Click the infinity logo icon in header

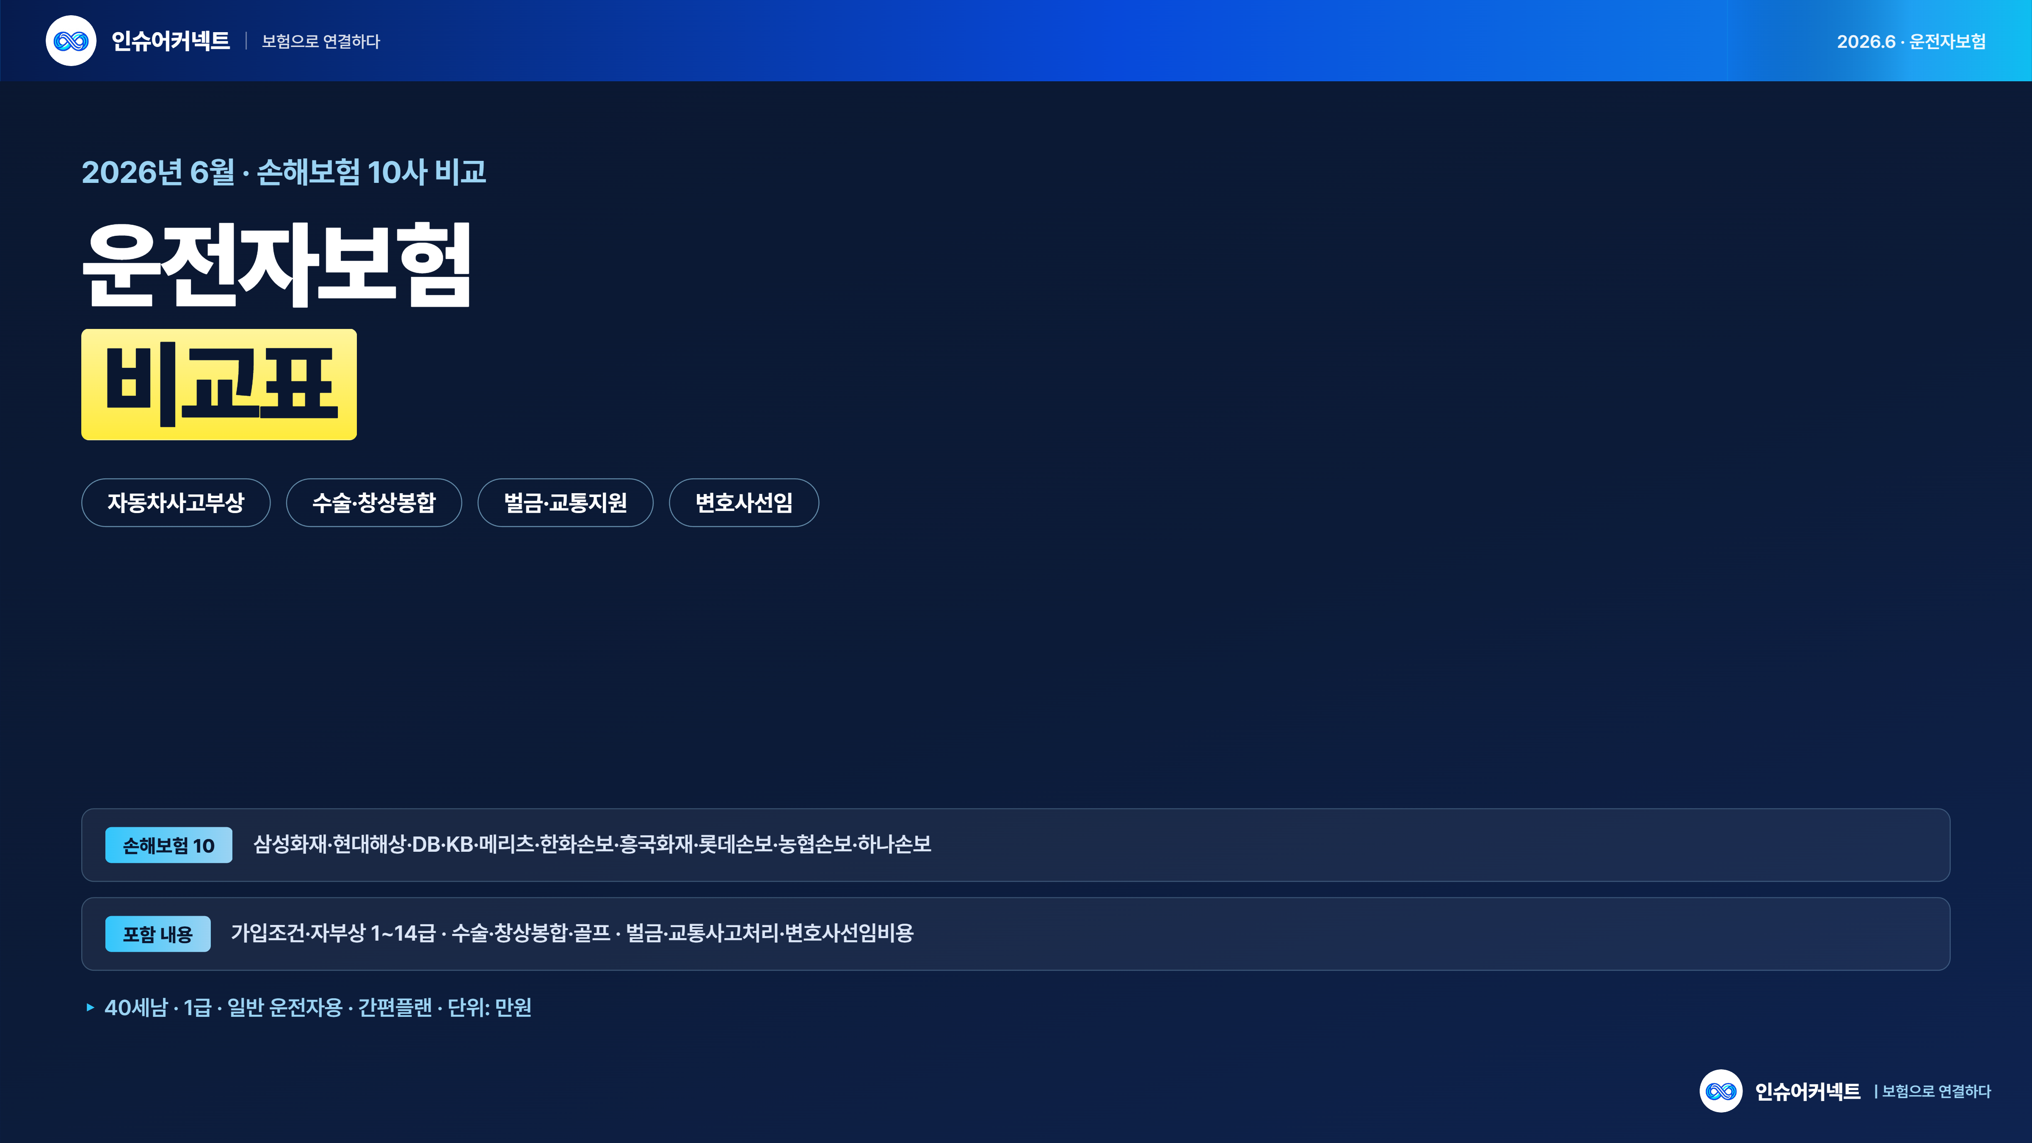point(71,41)
